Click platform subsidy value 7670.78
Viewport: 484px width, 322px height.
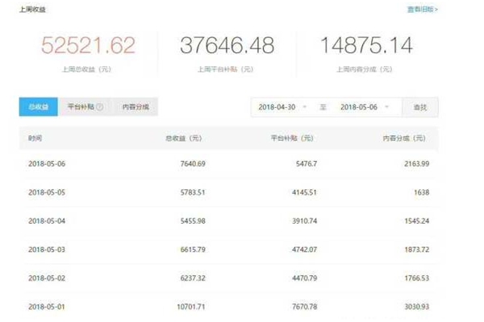(305, 307)
